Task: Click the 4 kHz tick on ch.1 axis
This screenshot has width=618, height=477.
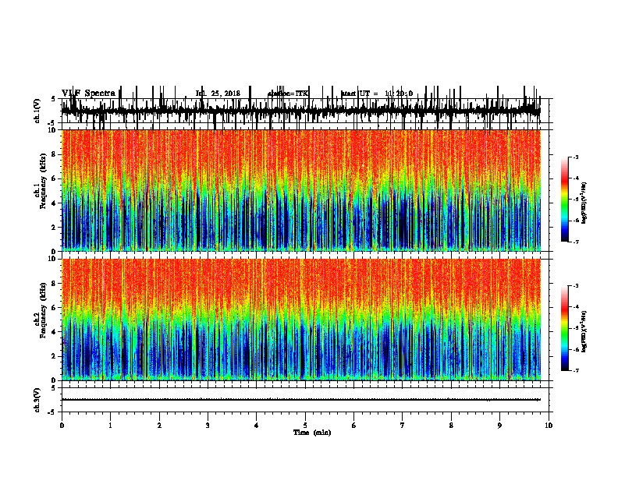Action: pos(54,203)
